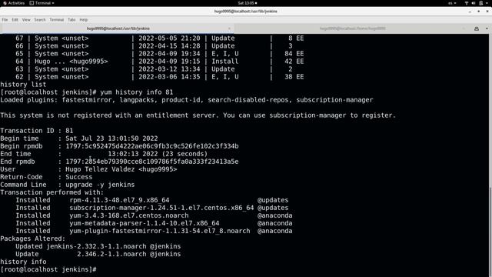Open the Activities overview
492x277 pixels.
[14, 3]
